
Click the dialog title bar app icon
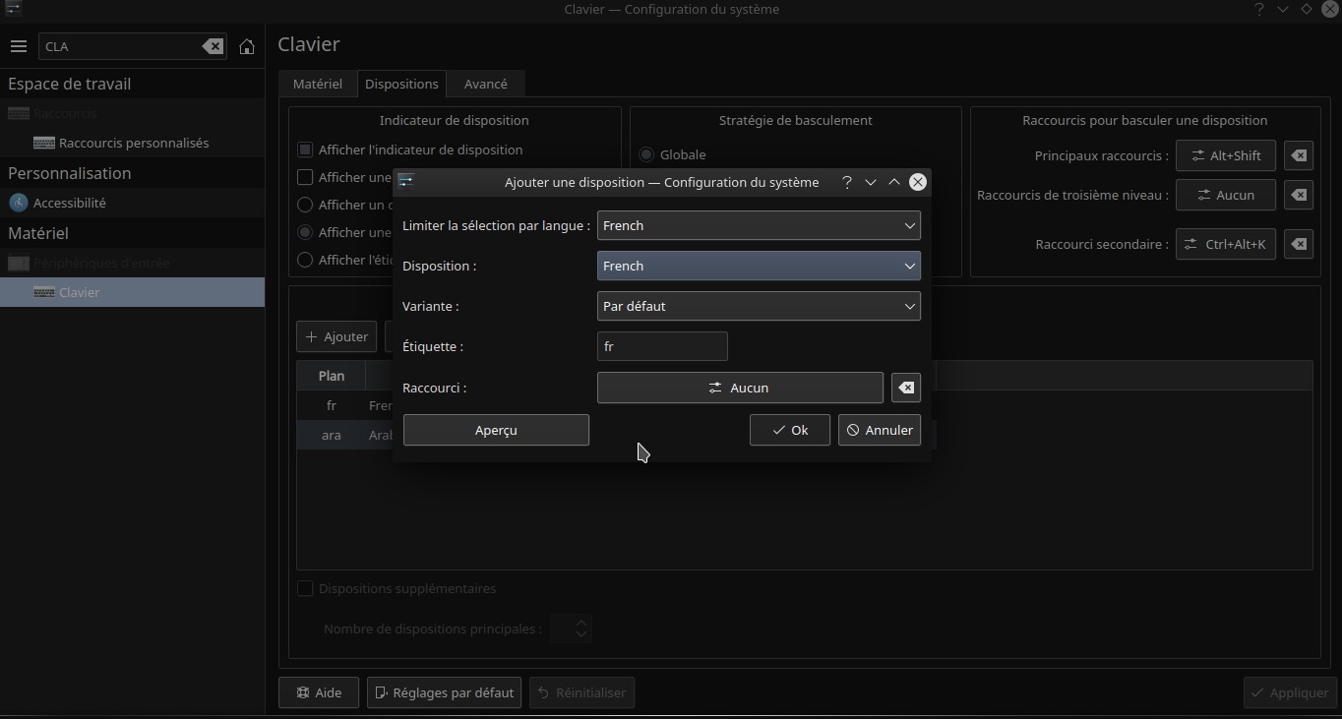point(406,181)
